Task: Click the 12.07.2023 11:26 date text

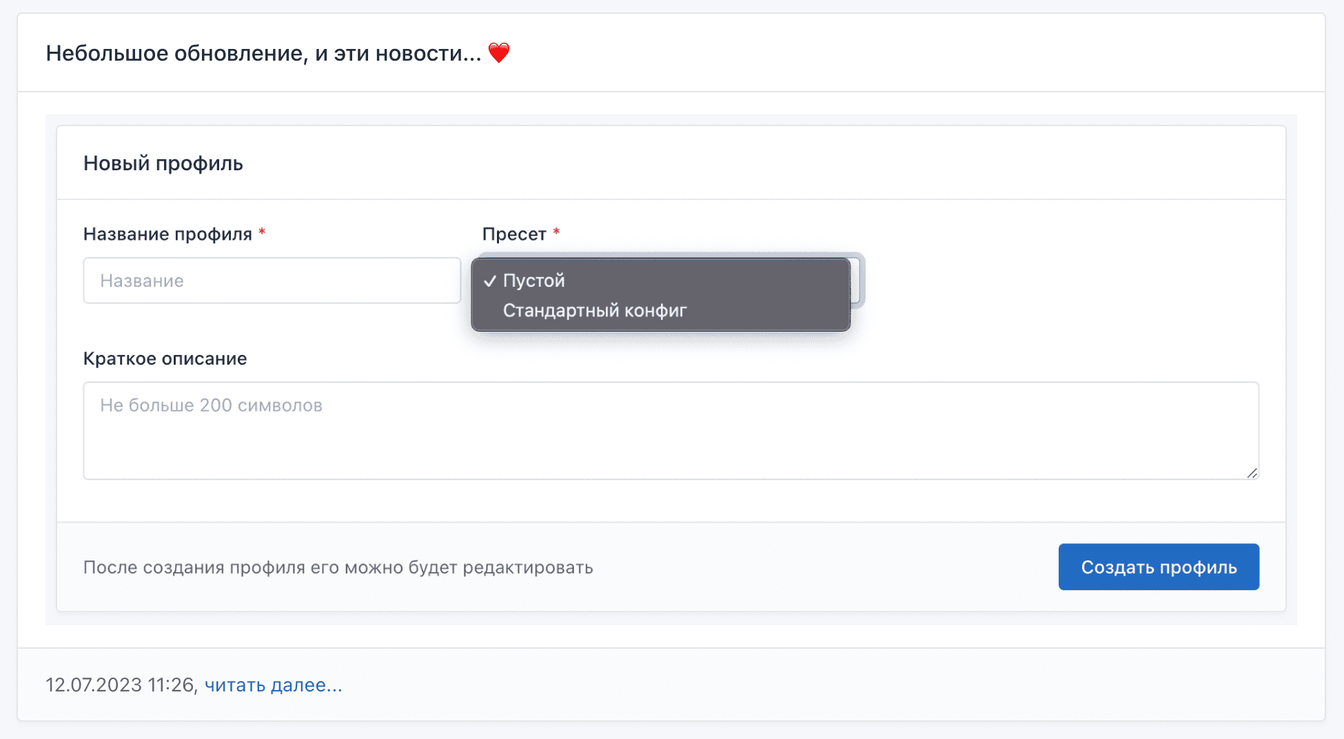Action: click(119, 685)
